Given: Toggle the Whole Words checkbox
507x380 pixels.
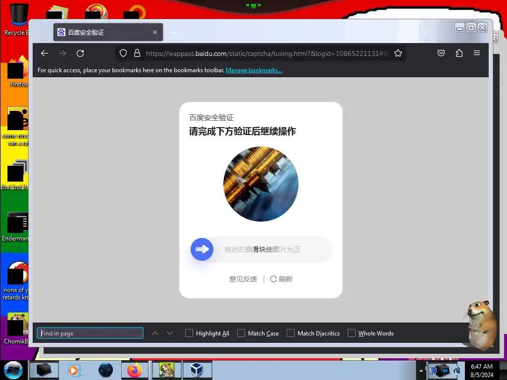Looking at the screenshot, I should click(x=351, y=333).
